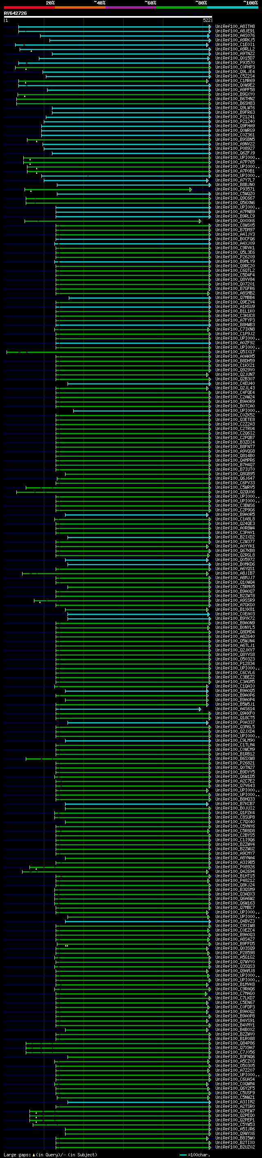The width and height of the screenshot is (262, 1158).
Task: Click the green alignment bar for UniRef100_C0PHP3
Action: point(113,67)
